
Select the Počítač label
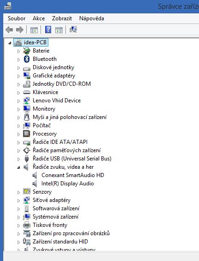[42, 125]
